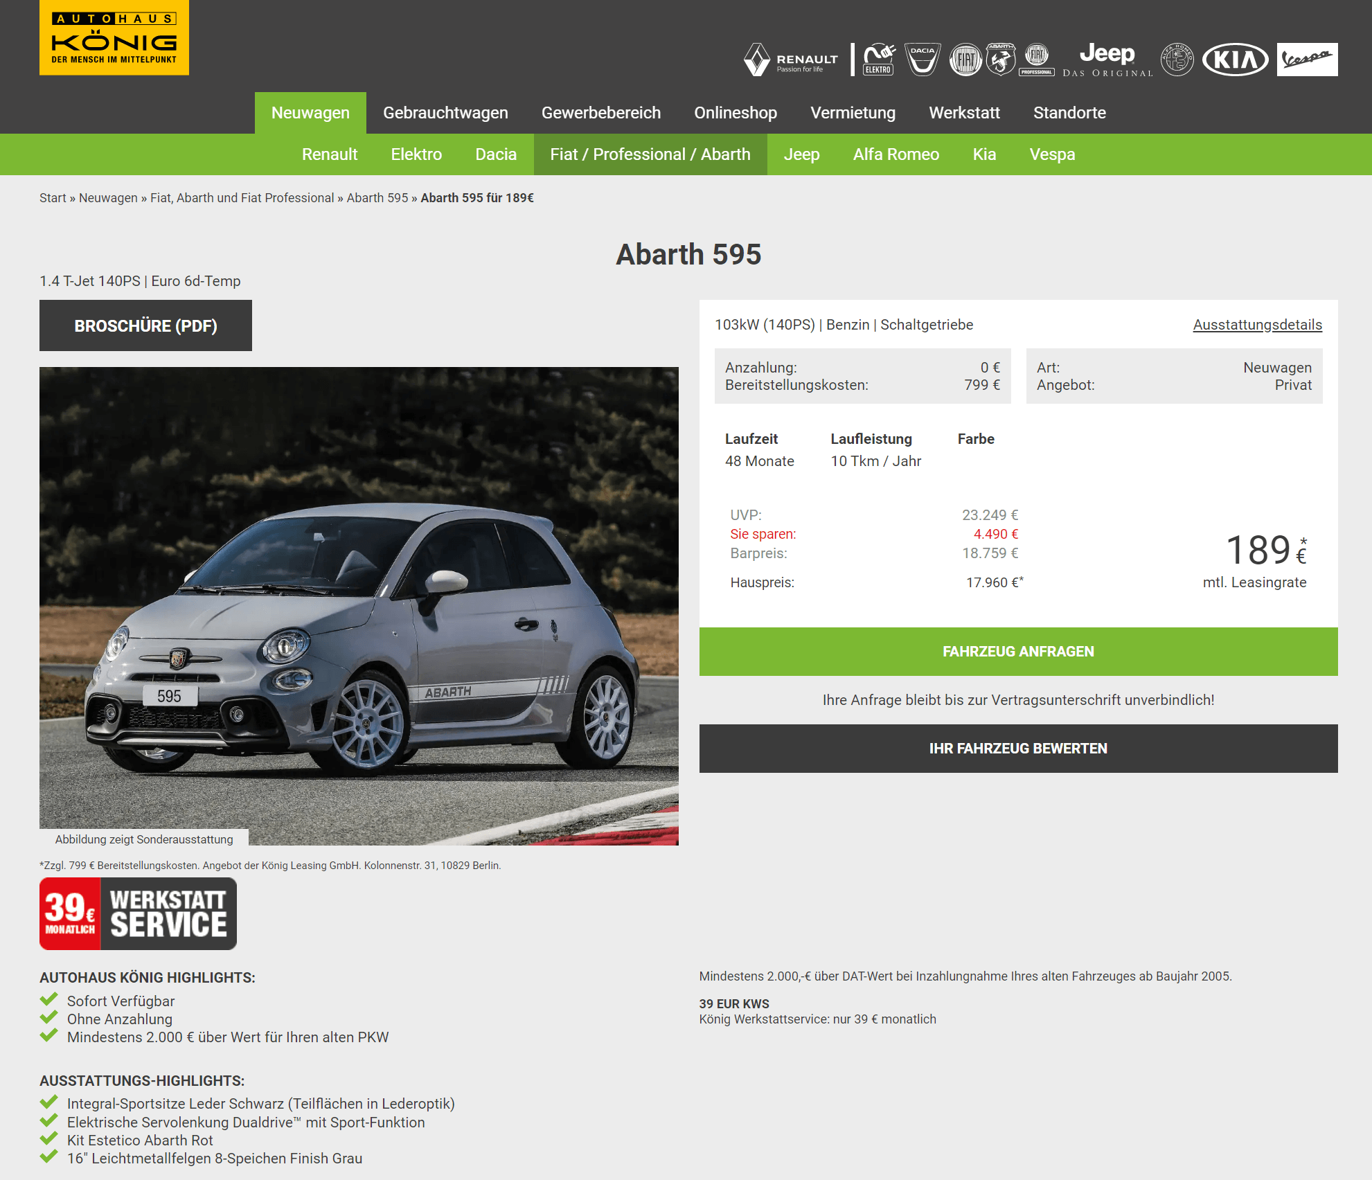Click 'Kit Estetico Abarth Rot' item
The image size is (1372, 1180).
click(x=140, y=1141)
